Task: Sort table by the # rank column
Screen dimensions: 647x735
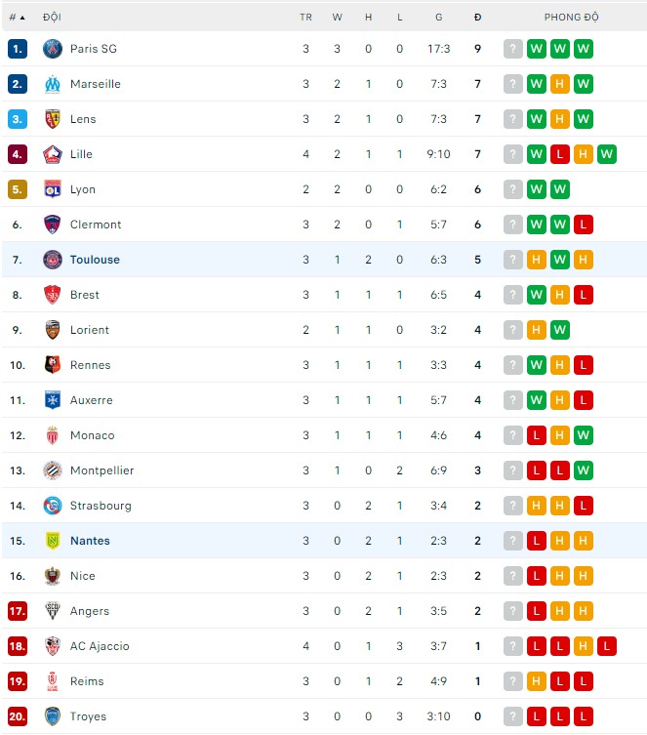Action: coord(17,18)
